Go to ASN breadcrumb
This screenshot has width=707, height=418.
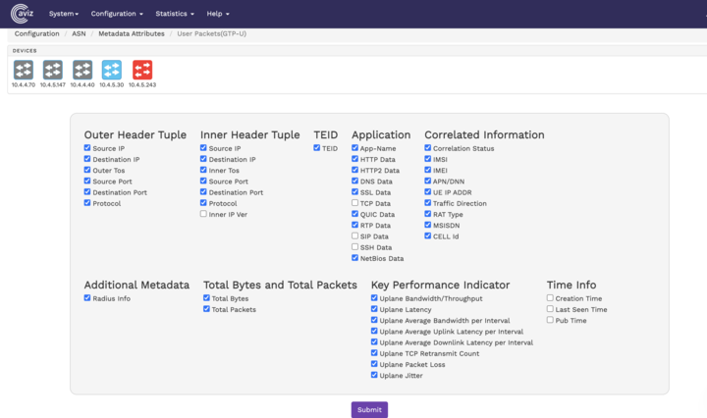tap(79, 33)
